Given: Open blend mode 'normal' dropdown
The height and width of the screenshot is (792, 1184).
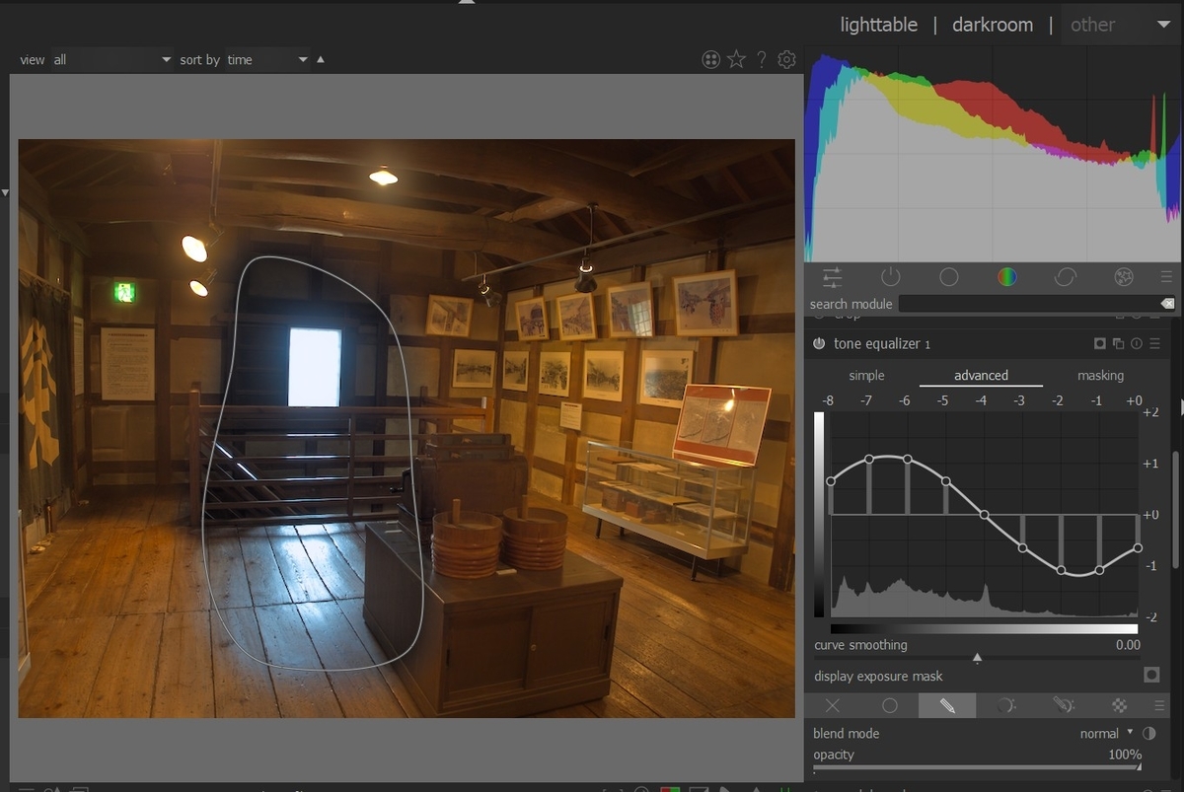Looking at the screenshot, I should 1107,734.
